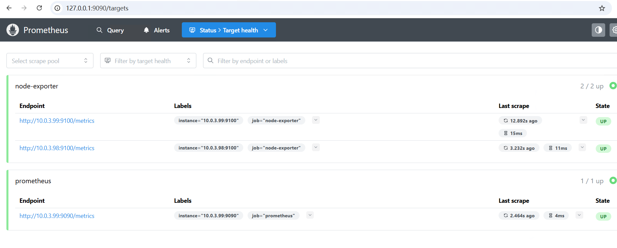Click the 3.232s ago last scrape badge
Viewport: 617px width, 248px height.
tap(519, 148)
